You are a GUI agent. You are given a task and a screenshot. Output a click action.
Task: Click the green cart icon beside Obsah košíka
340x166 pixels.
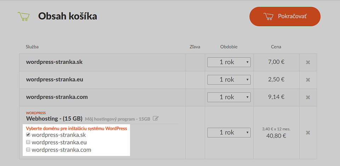pyautogui.click(x=23, y=16)
